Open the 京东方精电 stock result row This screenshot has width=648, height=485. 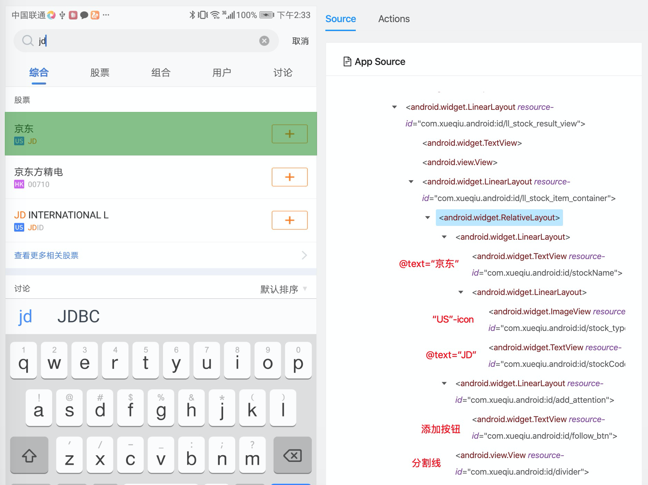[x=161, y=177]
